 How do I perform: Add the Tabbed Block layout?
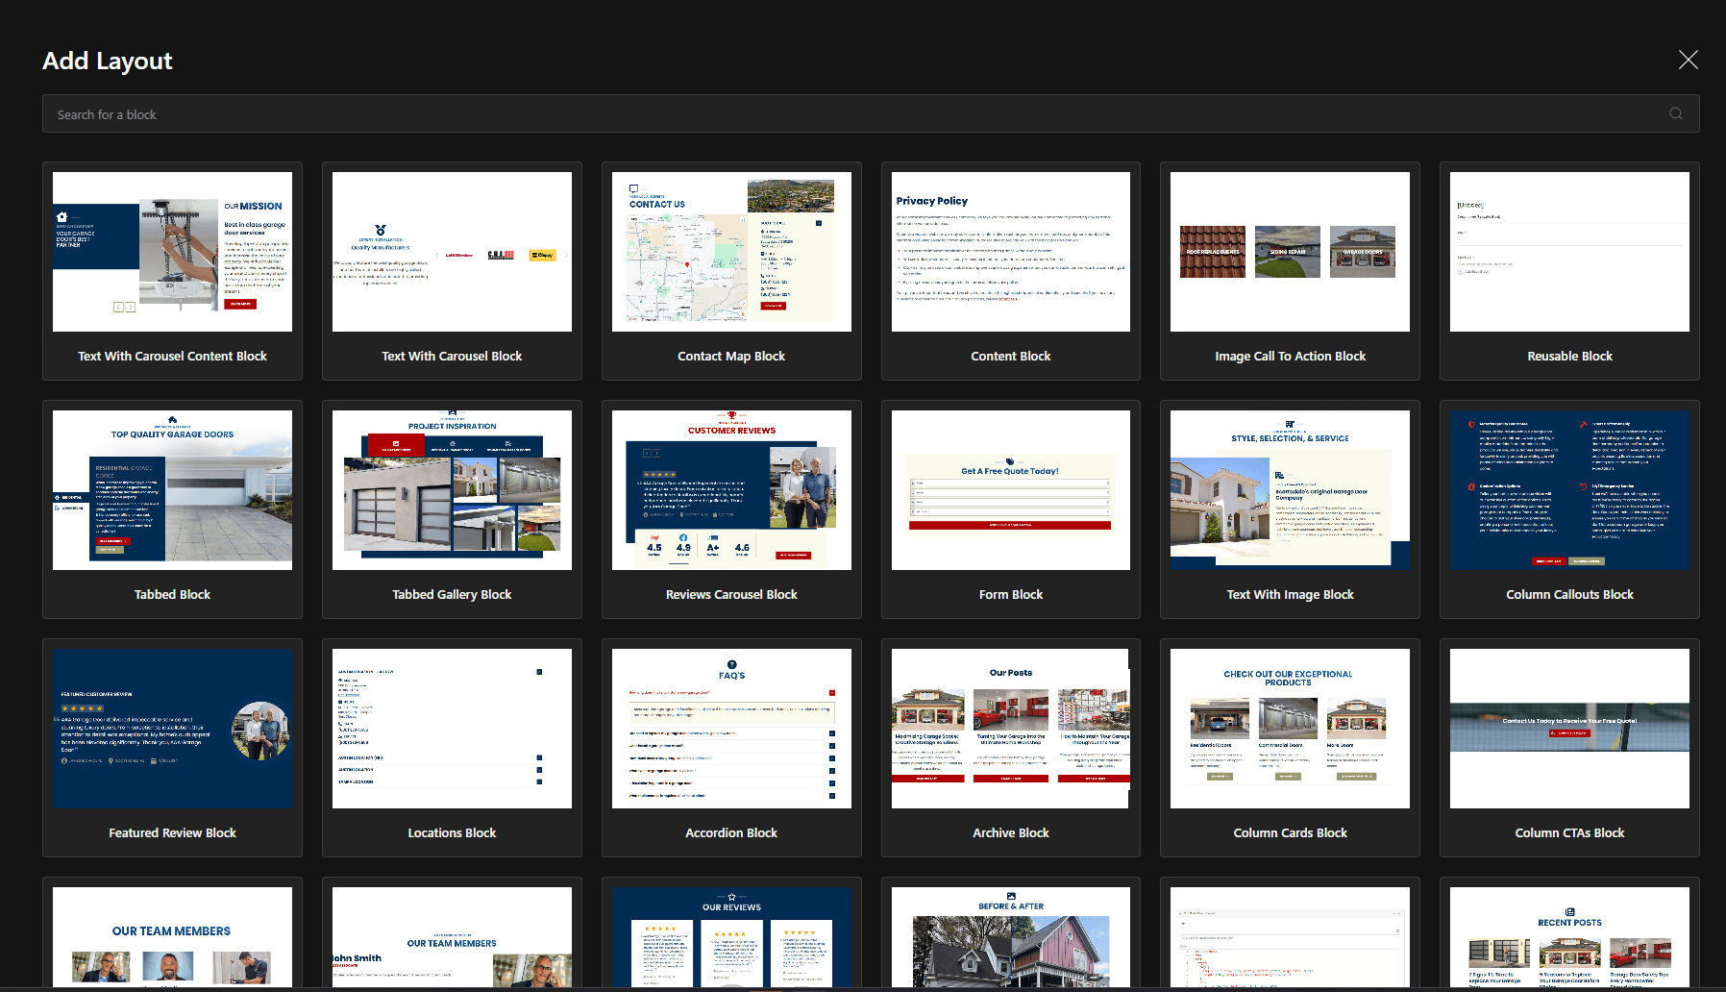[172, 509]
